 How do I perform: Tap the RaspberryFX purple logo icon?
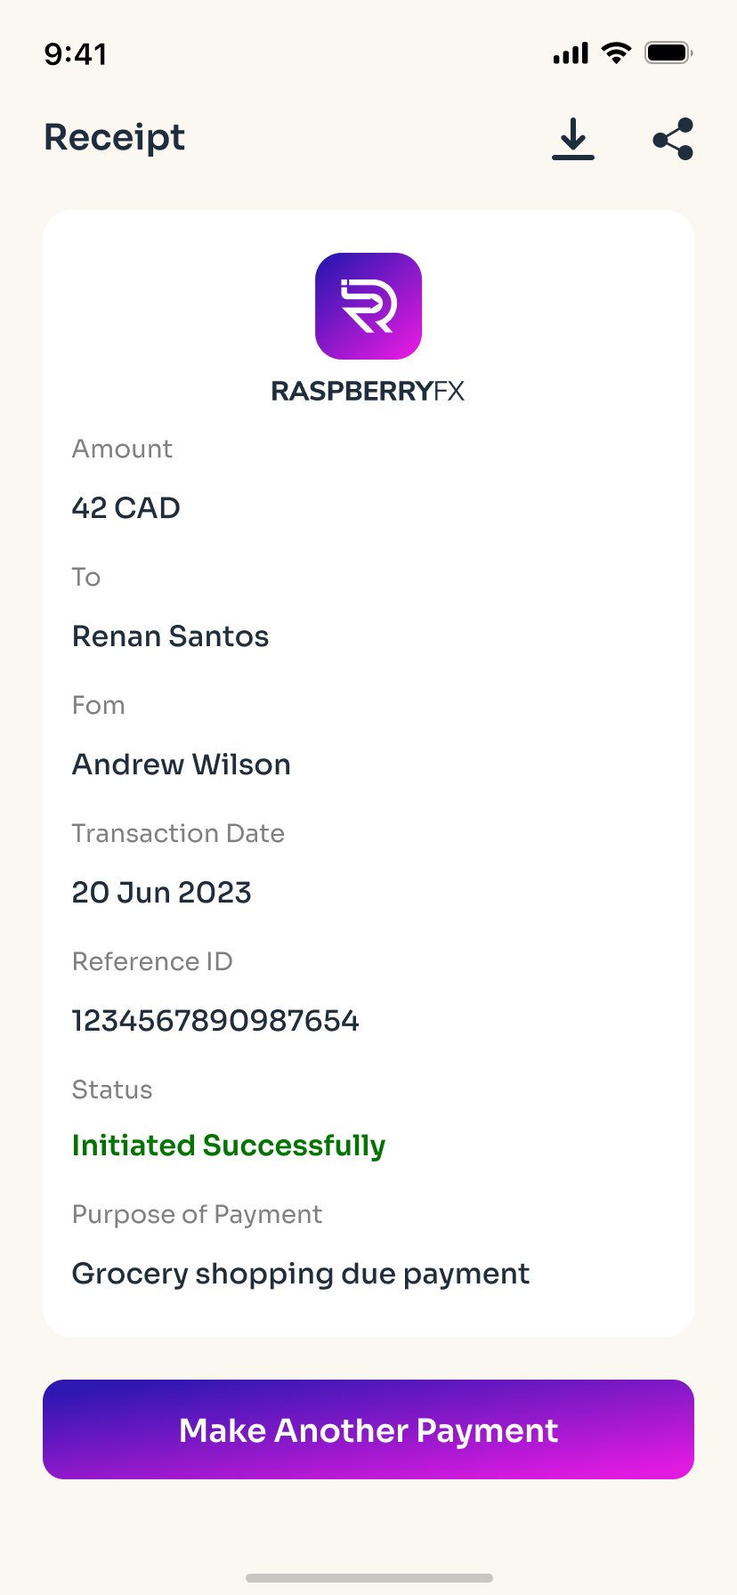[x=368, y=306]
